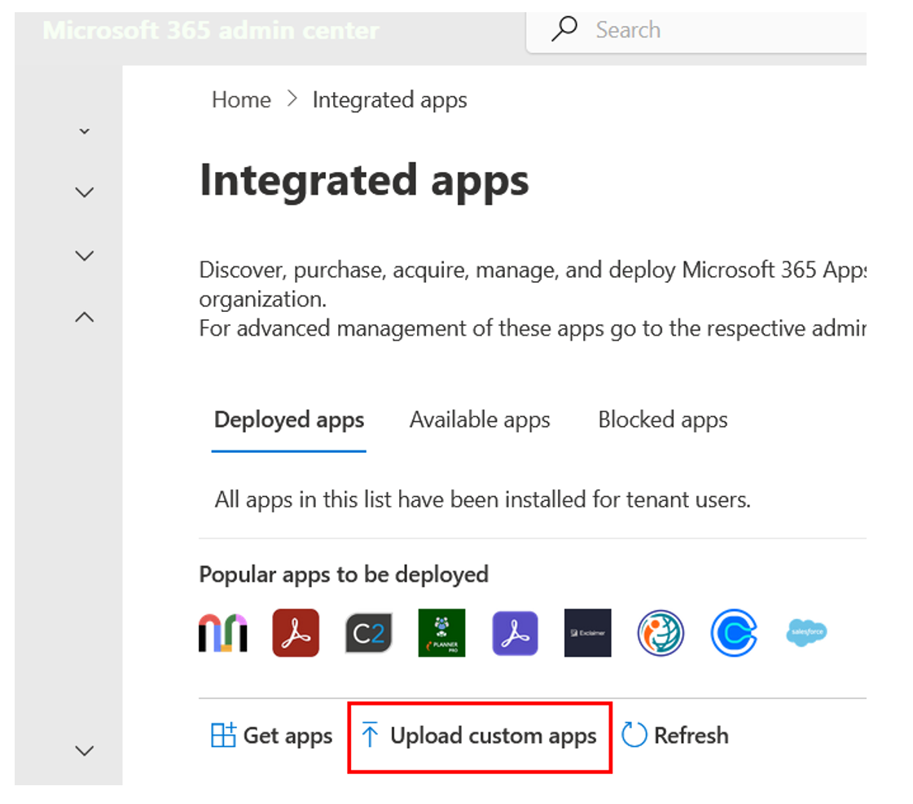
Task: Open the red Adobe Acrobat app icon
Action: [296, 633]
